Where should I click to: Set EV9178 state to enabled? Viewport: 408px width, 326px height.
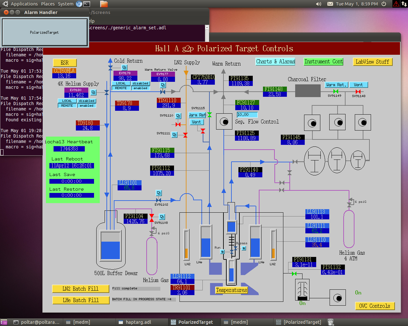141,88
